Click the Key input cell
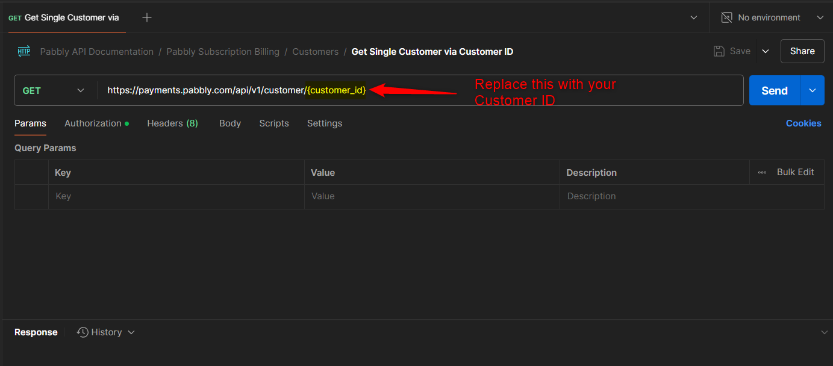 [176, 196]
